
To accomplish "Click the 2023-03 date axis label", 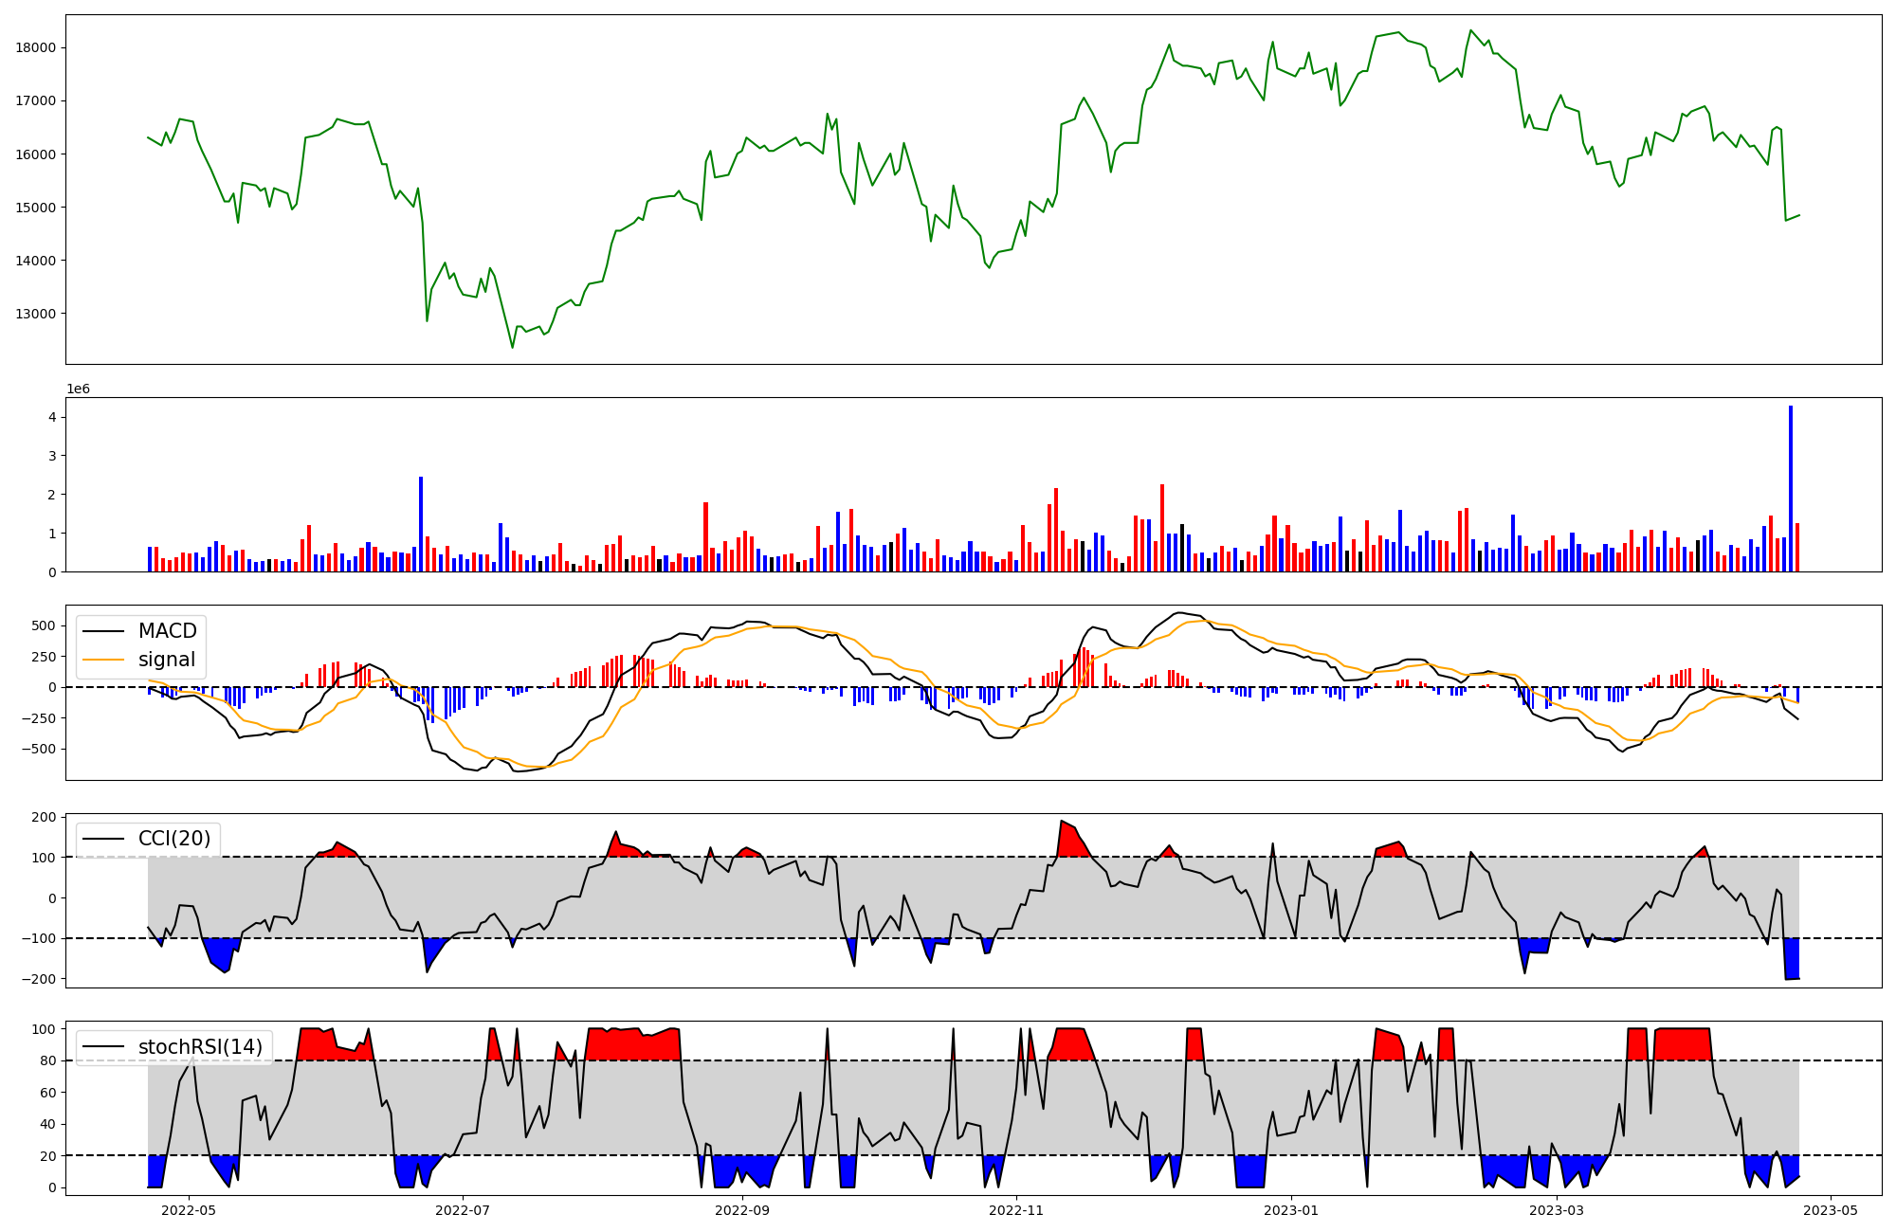I will point(1557,1210).
